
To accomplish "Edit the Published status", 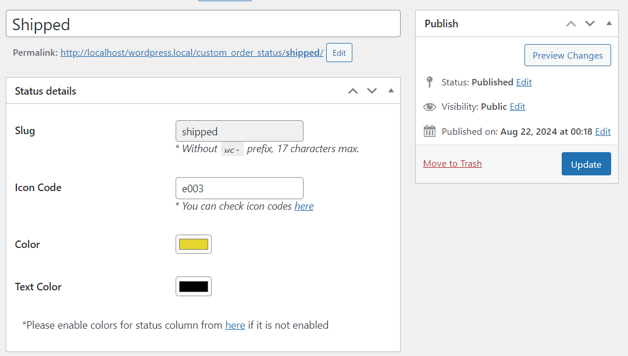I will pos(524,82).
